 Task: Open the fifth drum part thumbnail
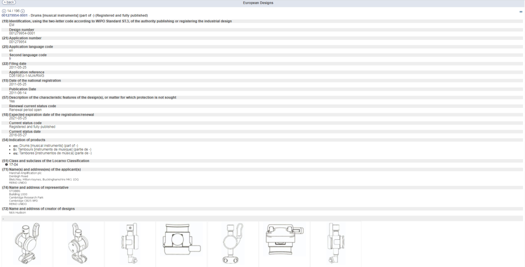(233, 244)
